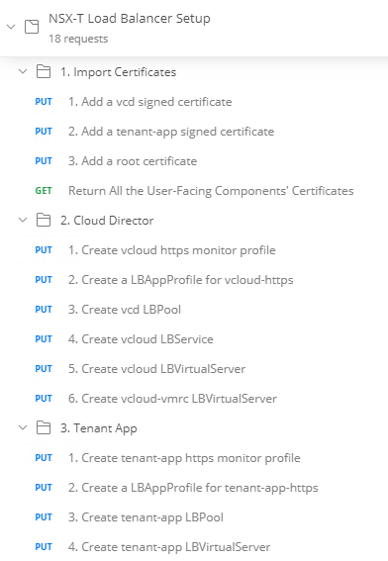Click the Tenant App folder icon
The image size is (388, 561).
point(44,427)
